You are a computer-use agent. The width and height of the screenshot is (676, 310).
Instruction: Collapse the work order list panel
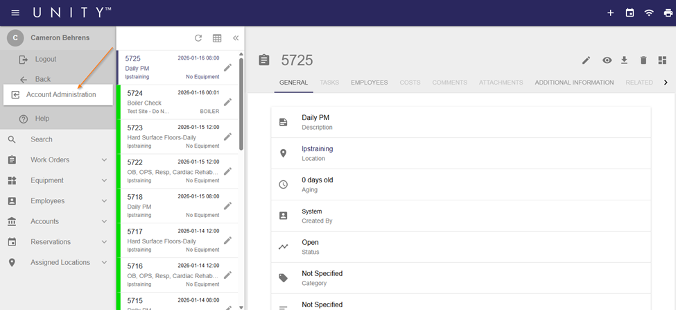[236, 39]
